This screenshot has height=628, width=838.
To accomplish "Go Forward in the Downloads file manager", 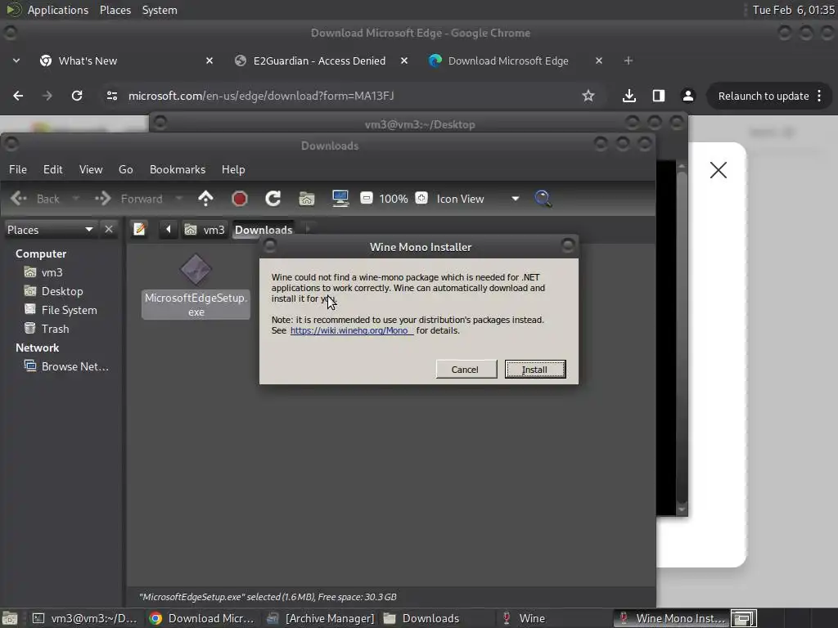I will tap(129, 199).
